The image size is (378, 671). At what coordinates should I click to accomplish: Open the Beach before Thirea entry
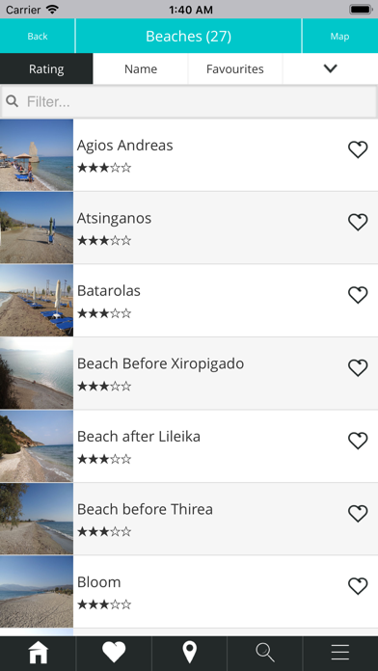pos(189,519)
